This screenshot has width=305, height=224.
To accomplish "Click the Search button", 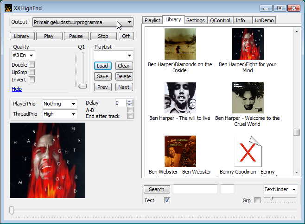I will (157, 189).
